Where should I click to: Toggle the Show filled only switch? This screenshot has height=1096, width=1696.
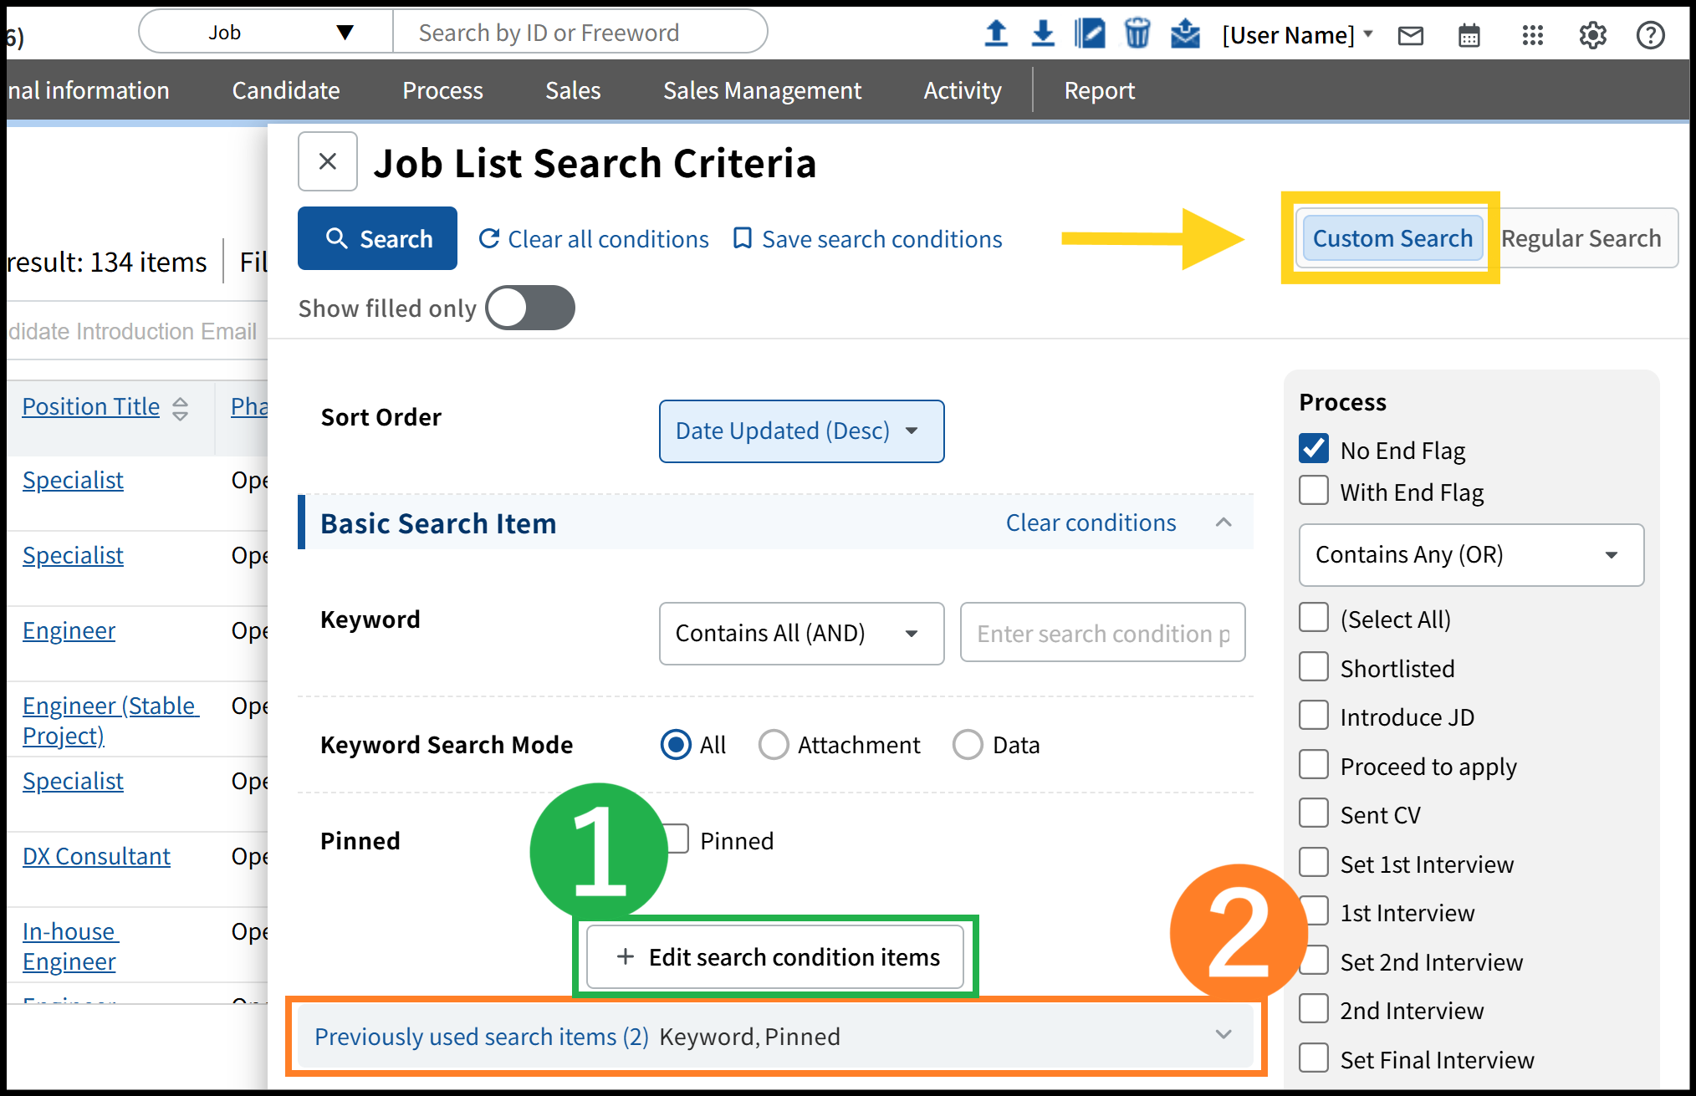530,308
